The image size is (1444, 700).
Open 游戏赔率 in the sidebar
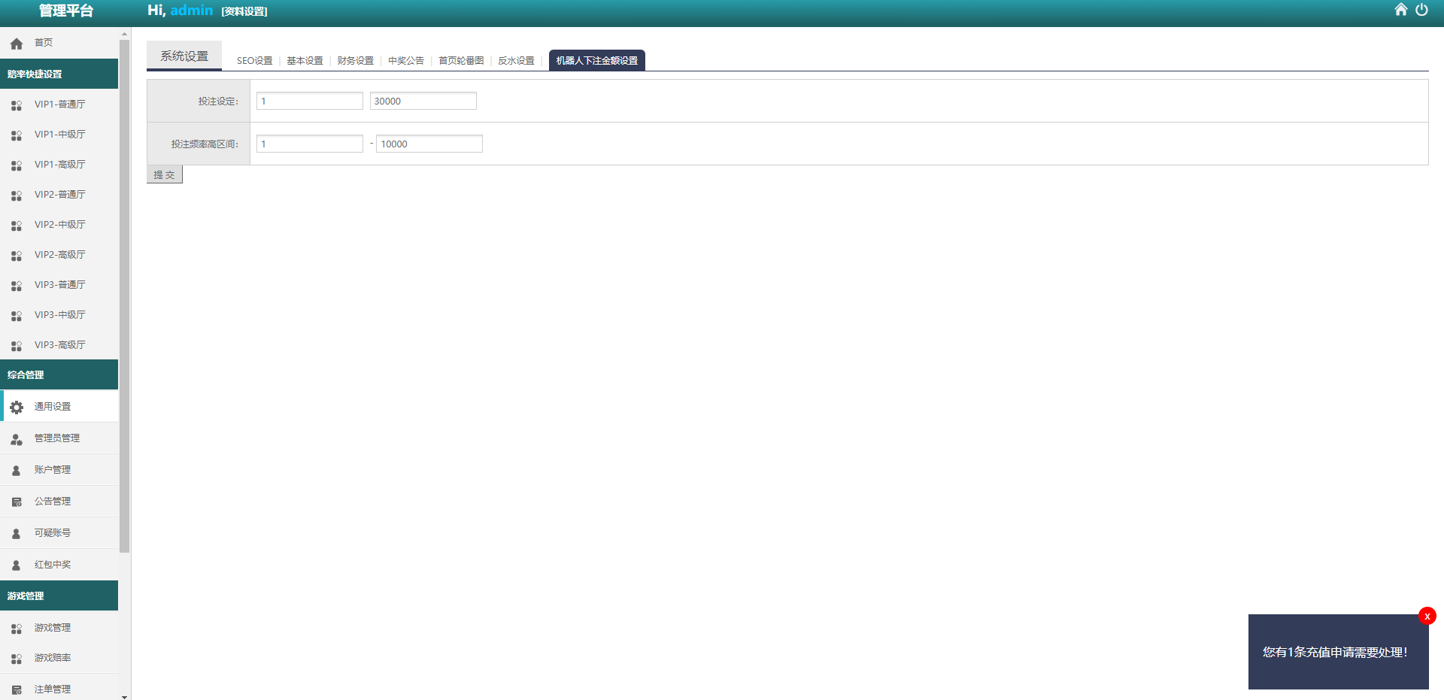coord(53,658)
